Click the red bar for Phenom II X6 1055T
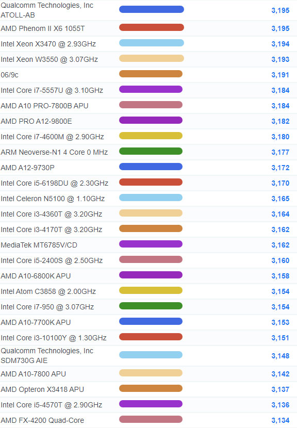The width and height of the screenshot is (297, 428). [x=152, y=27]
